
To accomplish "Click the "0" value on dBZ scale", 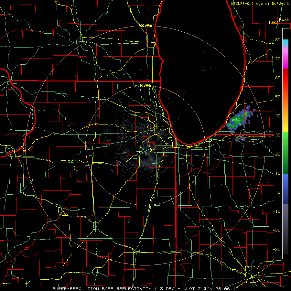I will (279, 192).
